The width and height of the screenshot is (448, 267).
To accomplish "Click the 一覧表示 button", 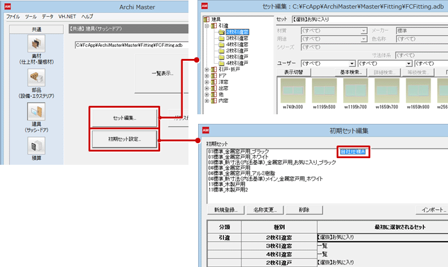I will (162, 73).
